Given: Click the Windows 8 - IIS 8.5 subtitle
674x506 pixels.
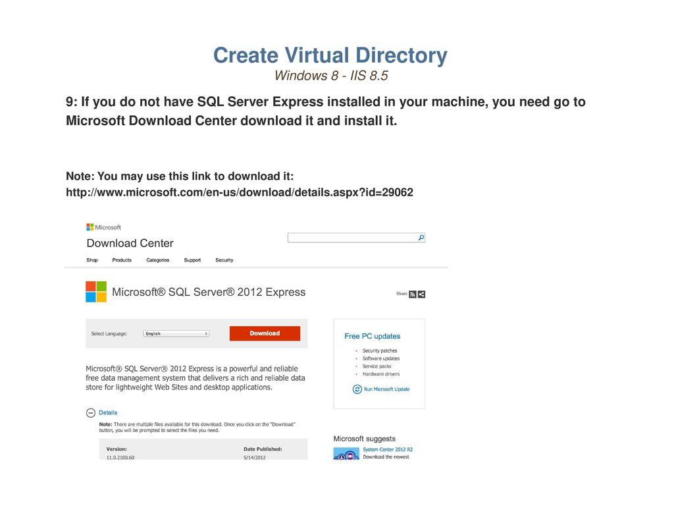Looking at the screenshot, I should 331,76.
